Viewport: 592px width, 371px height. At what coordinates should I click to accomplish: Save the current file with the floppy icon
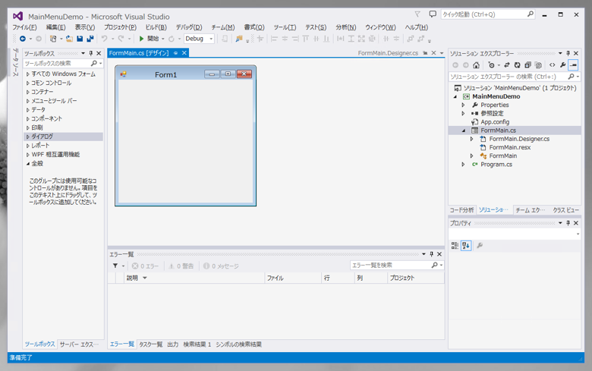[80, 39]
